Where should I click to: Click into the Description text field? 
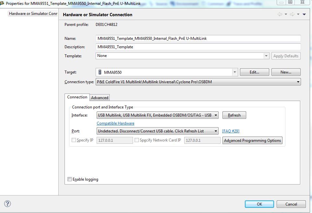(198, 47)
